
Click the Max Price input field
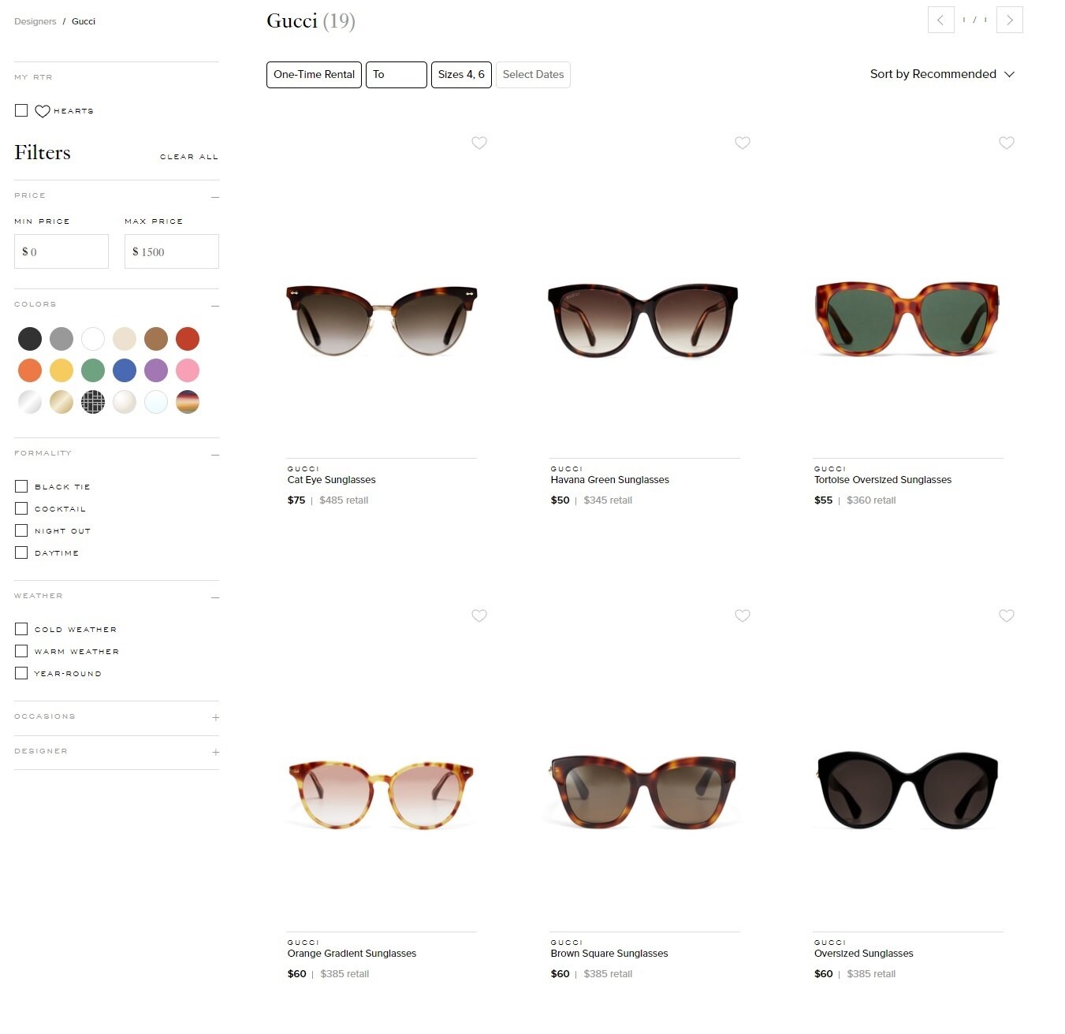[x=172, y=251]
